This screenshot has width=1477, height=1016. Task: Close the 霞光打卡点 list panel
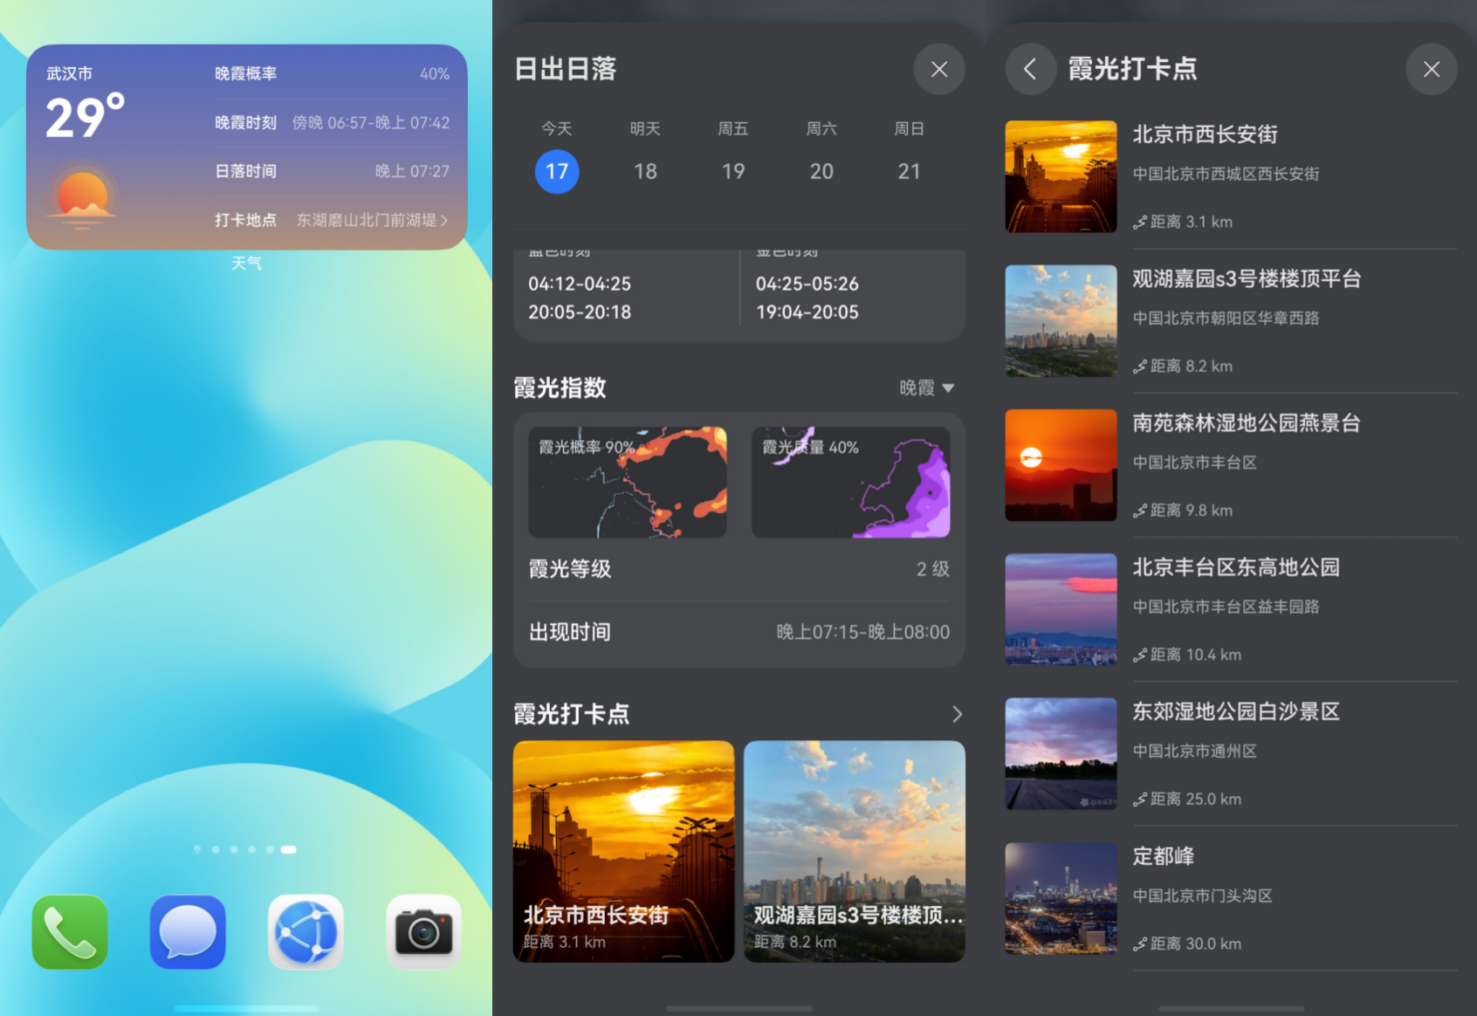(1432, 69)
